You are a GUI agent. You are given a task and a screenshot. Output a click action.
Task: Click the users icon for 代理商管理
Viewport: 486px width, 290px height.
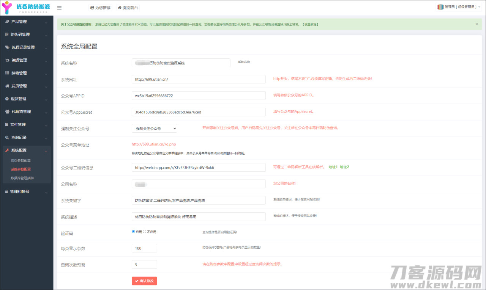coord(8,112)
